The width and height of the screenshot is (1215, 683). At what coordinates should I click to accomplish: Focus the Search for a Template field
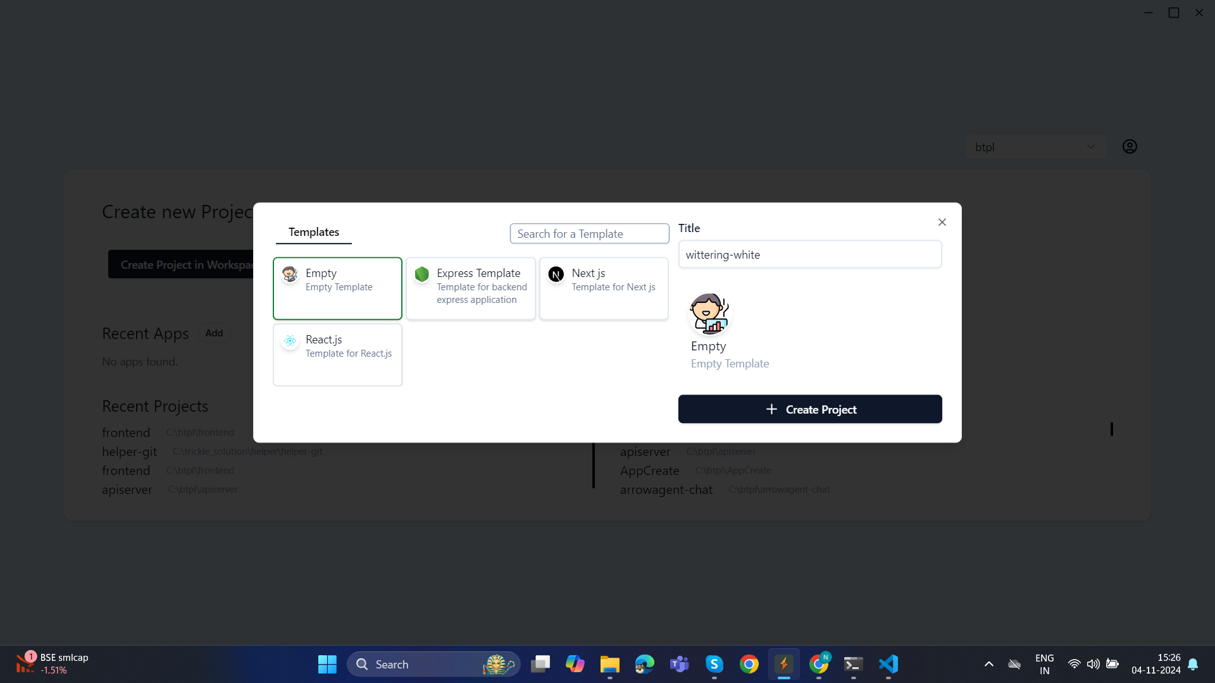589,233
